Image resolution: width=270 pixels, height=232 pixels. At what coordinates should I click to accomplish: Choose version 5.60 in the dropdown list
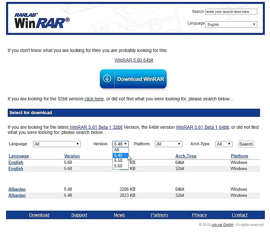(121, 166)
